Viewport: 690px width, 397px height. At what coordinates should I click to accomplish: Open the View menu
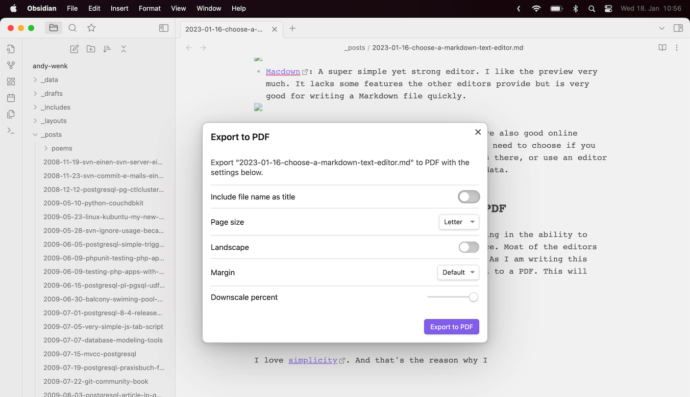tap(179, 8)
